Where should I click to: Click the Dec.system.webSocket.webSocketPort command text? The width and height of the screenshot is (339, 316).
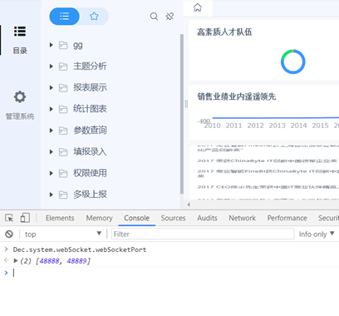point(80,249)
